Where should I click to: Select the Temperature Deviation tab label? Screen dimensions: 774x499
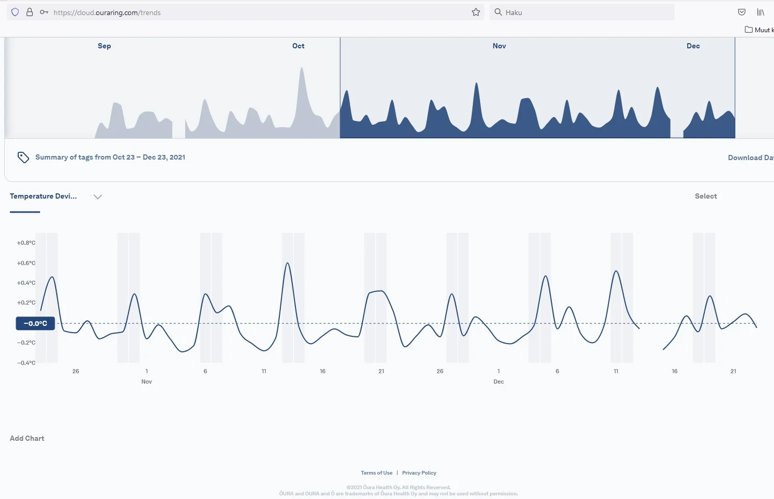click(43, 196)
